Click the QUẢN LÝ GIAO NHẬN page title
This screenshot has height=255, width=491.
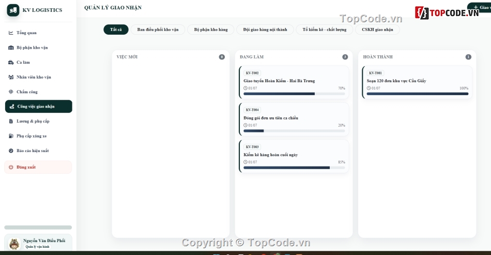pyautogui.click(x=113, y=8)
